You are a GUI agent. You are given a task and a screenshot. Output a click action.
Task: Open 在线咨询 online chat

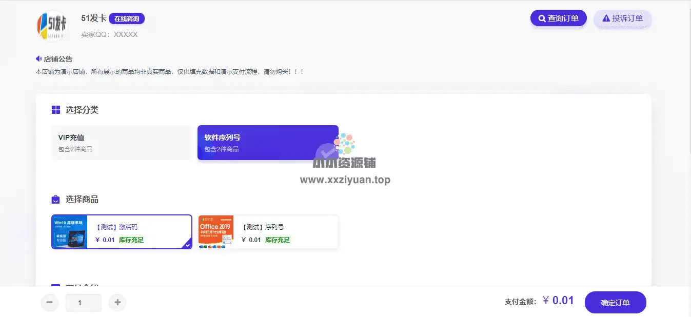127,18
